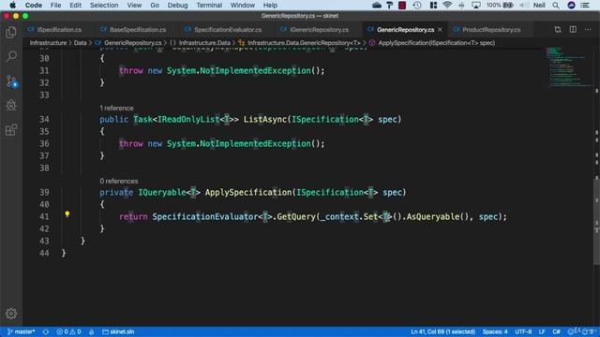Click the Data breadcrumb segment
This screenshot has height=337, width=600.
(81, 43)
